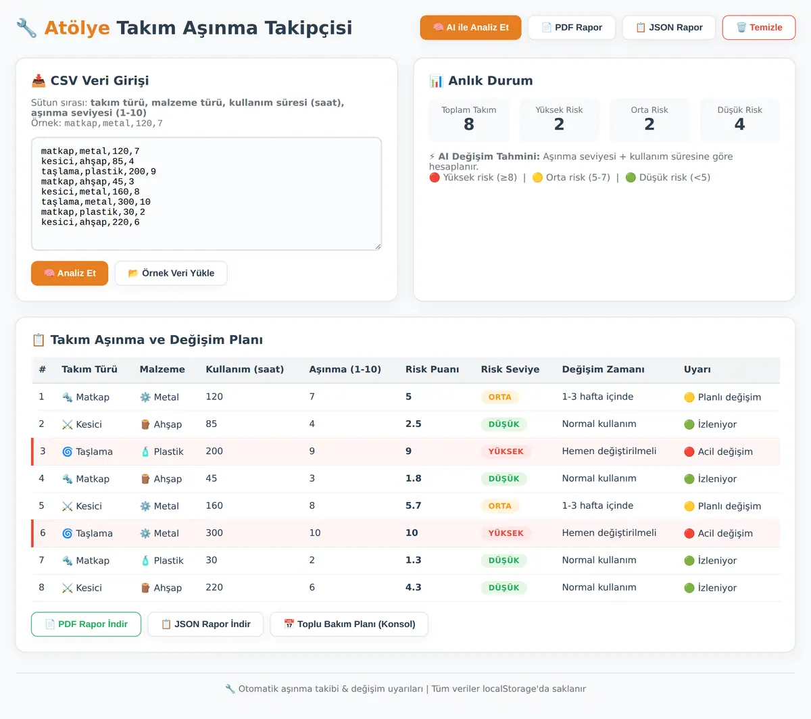Screen dimensions: 811x719
Task: Grab the textarea resize handle corner
Action: 378,247
